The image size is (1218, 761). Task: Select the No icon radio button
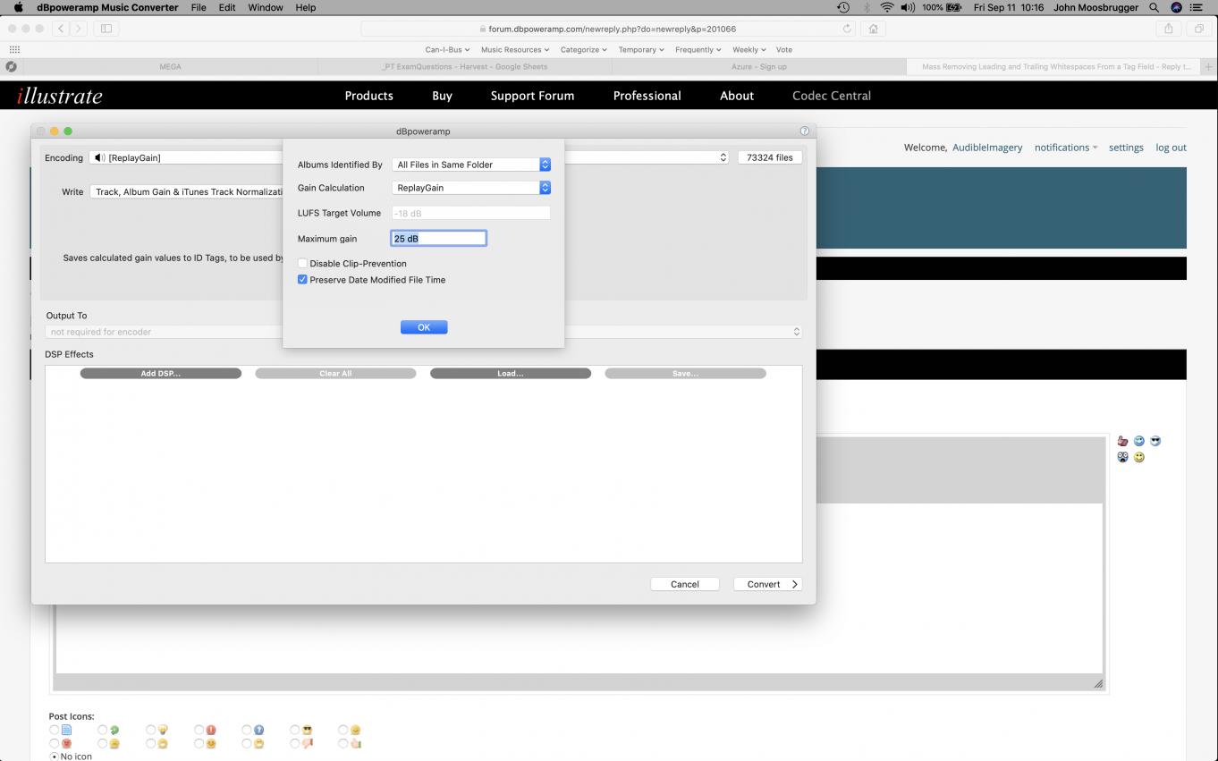(x=55, y=757)
